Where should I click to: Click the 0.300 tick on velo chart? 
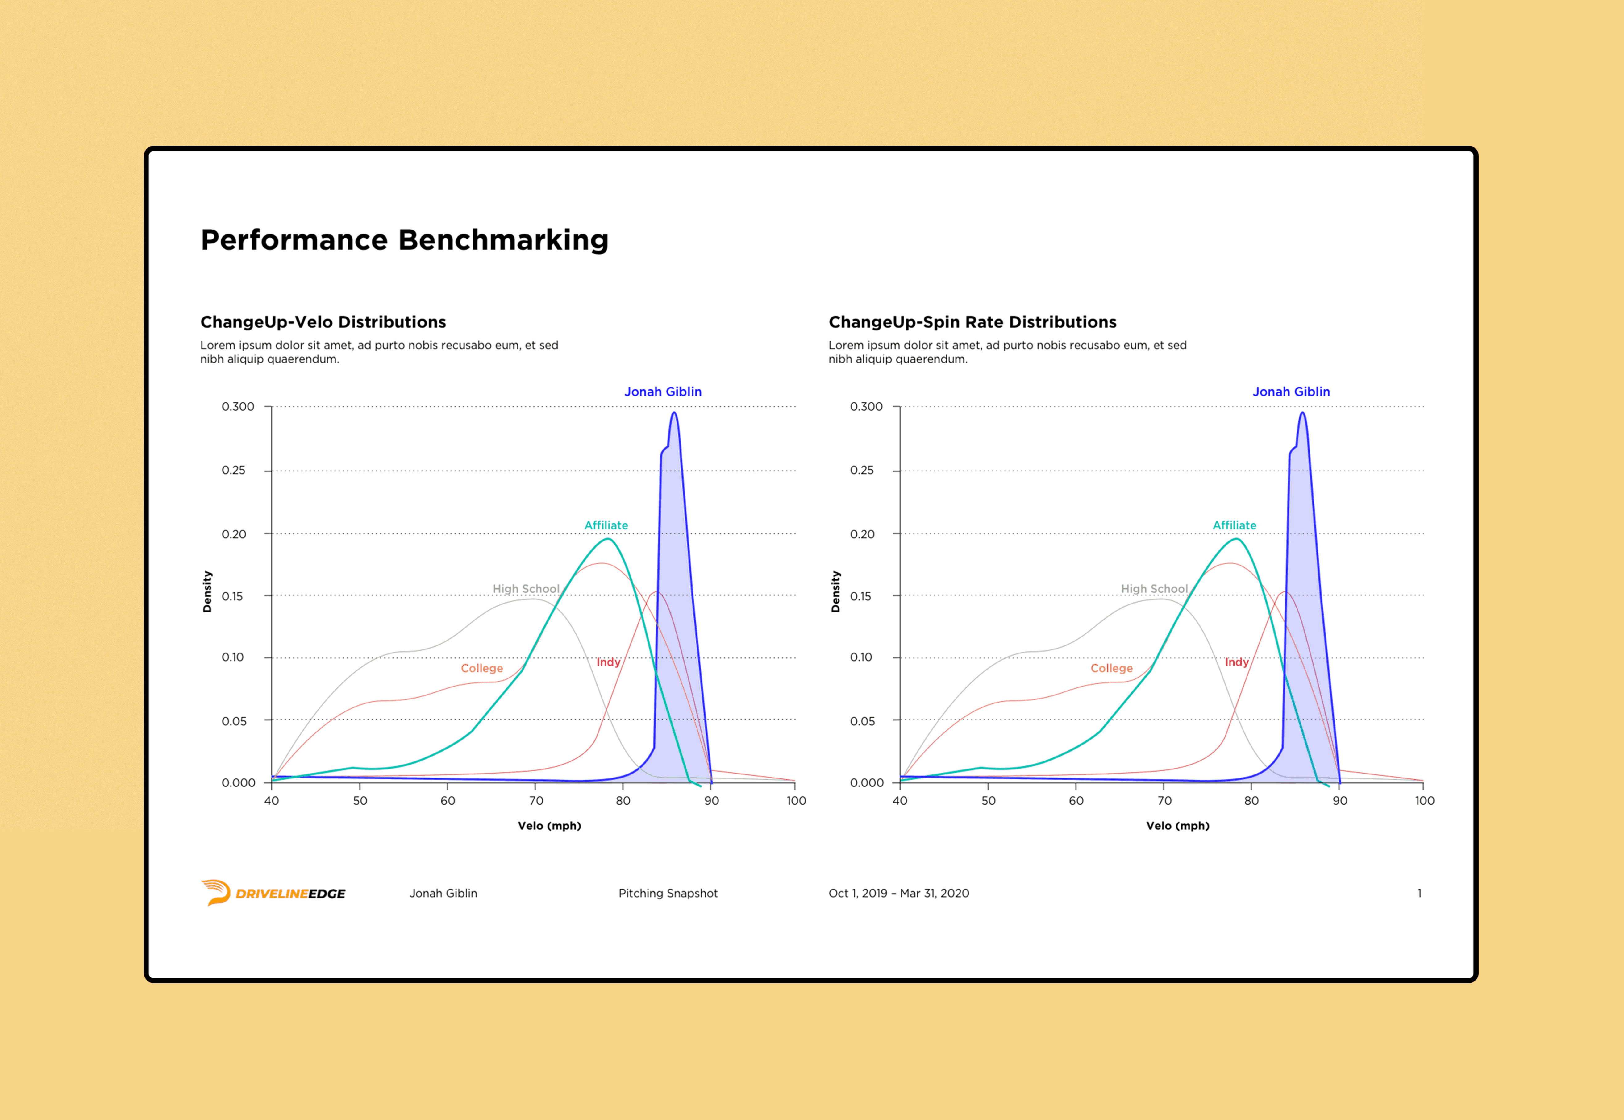point(238,406)
